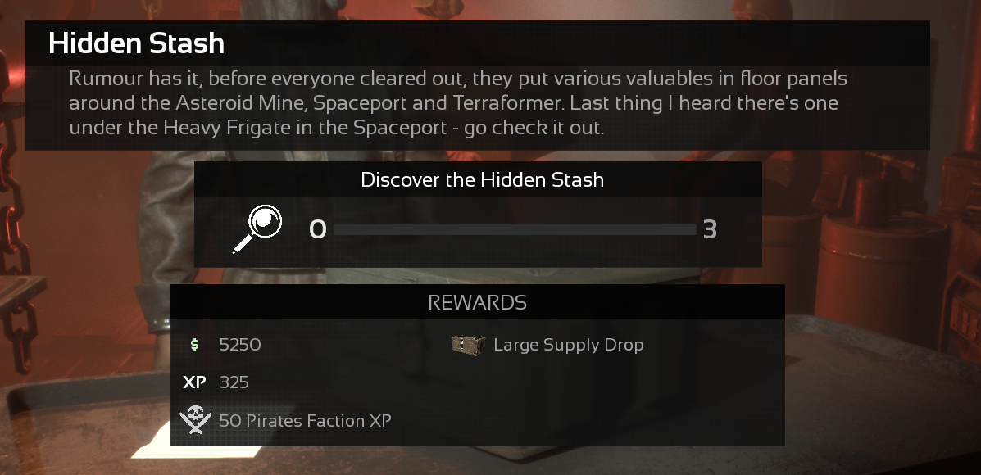The image size is (981, 475).
Task: Click the magnifying glass objective icon
Action: [257, 228]
